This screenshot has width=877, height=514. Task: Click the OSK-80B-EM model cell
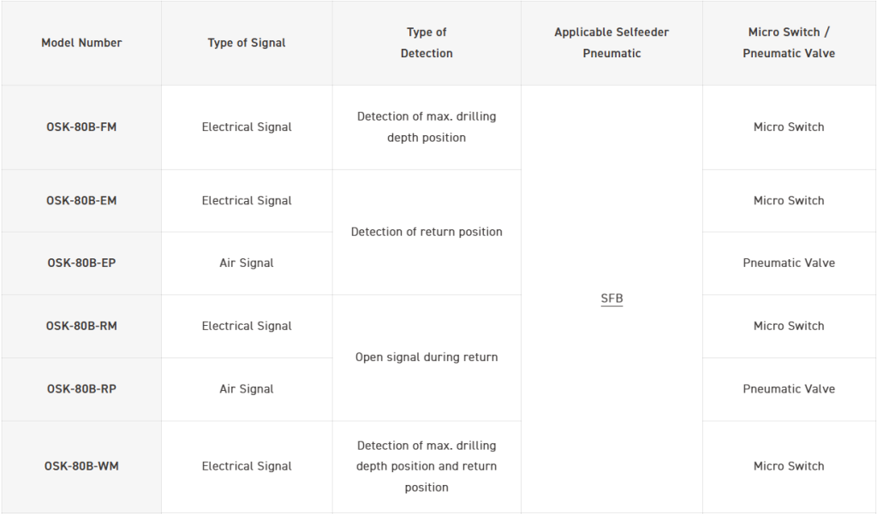81,200
